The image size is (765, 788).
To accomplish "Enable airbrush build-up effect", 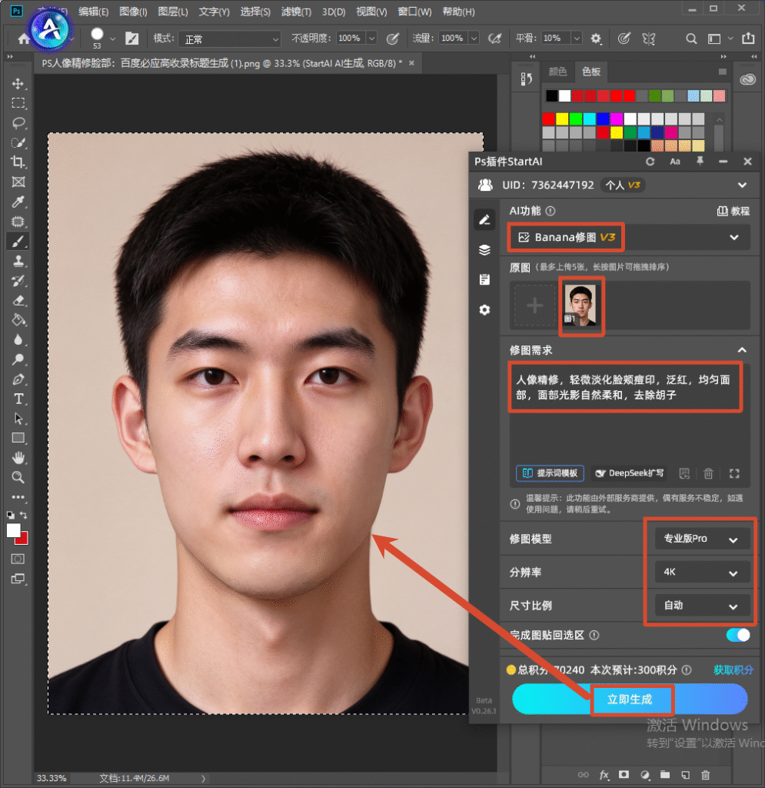I will click(495, 38).
